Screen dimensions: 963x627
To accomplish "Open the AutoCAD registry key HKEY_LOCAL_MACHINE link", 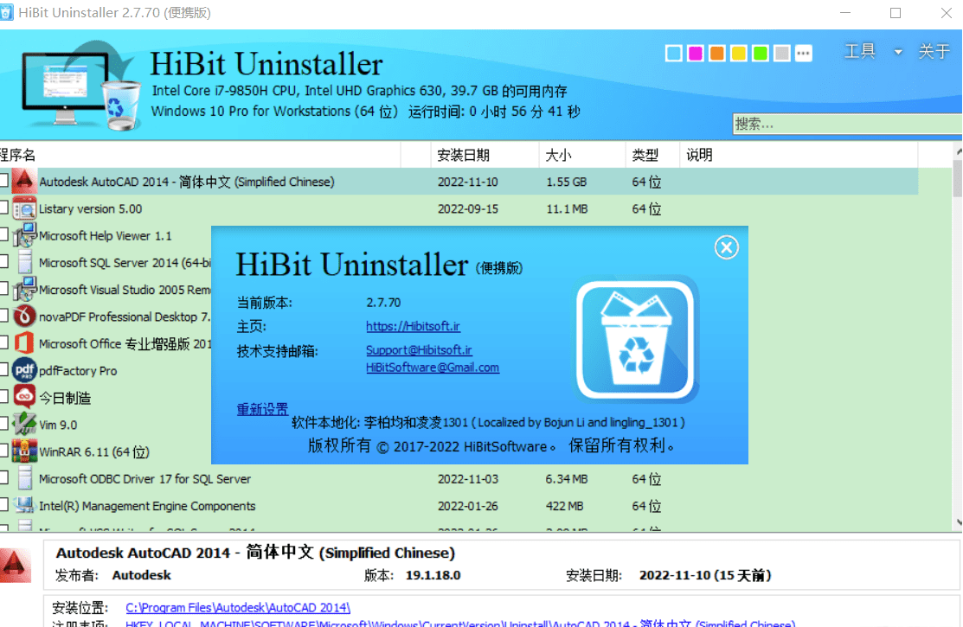I will point(460,623).
